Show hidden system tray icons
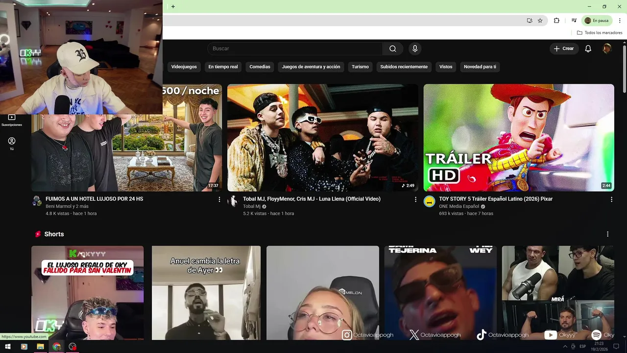 pyautogui.click(x=565, y=347)
